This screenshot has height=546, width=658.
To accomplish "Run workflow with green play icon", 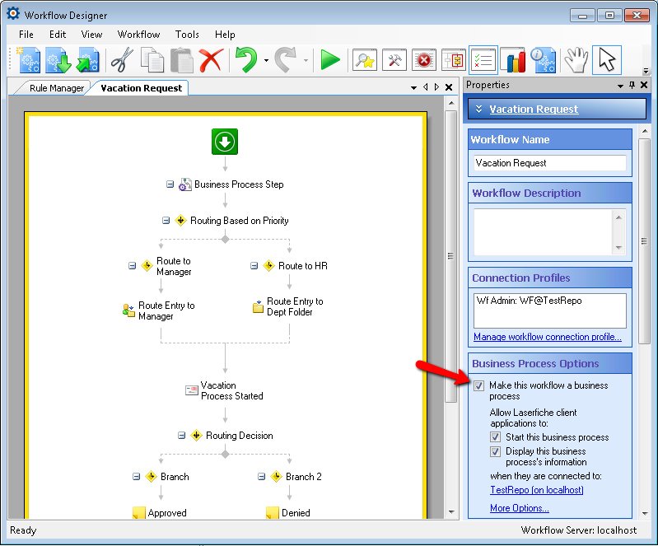I will (x=330, y=60).
